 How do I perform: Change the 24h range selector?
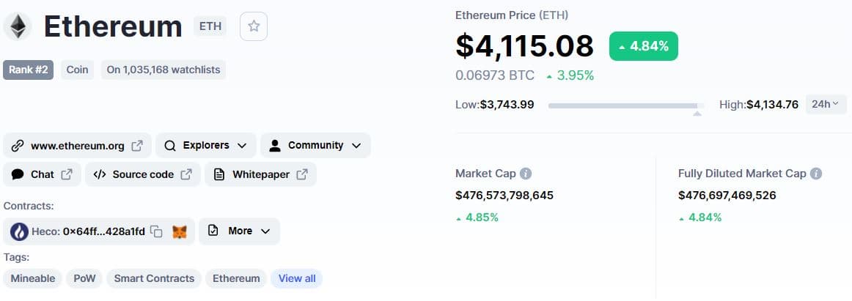pos(826,105)
